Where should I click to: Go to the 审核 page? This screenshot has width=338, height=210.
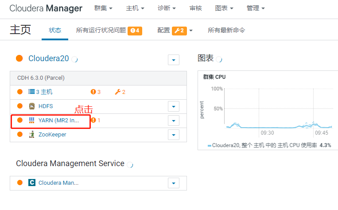pyautogui.click(x=195, y=8)
